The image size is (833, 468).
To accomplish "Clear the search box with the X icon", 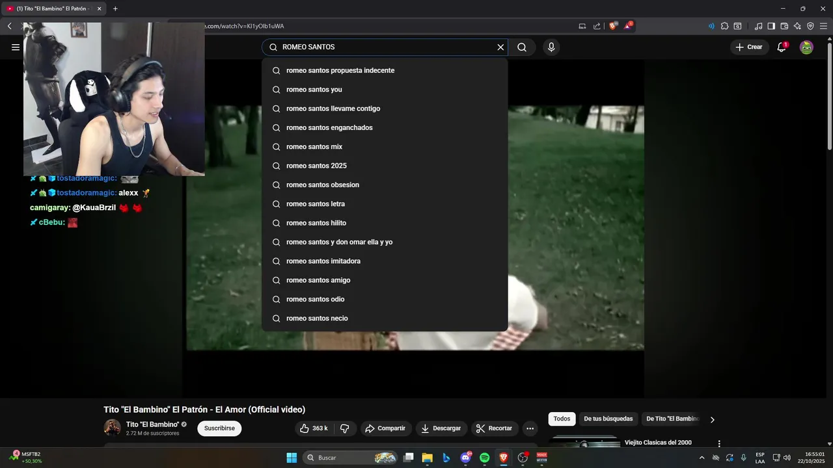I will (x=500, y=47).
